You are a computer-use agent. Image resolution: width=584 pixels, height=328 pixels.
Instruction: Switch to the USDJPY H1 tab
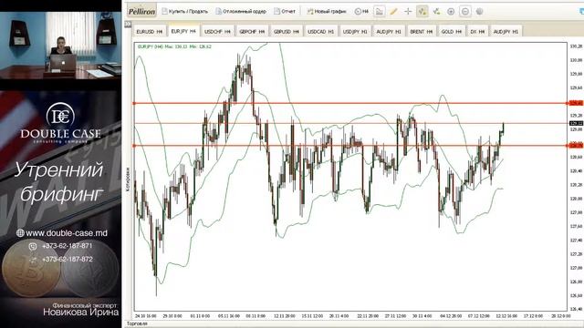[355, 32]
